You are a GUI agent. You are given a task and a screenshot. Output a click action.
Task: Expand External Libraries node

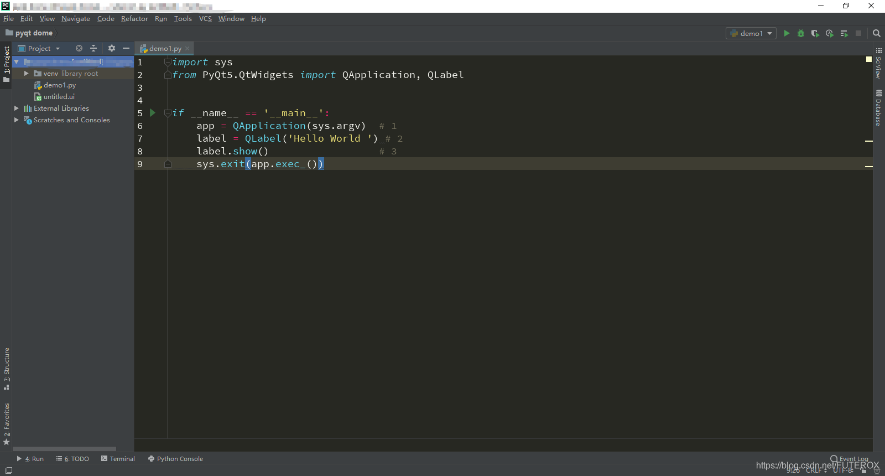17,108
